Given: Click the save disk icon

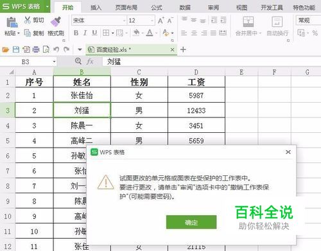Looking at the screenshot, I should point(16,50).
